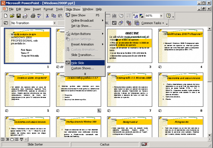Click hidden slide number 6 marker
Viewport: 213px width, 148px height.
pyautogui.click(x=99, y=111)
